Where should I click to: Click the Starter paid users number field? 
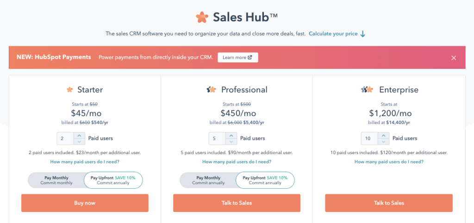coord(65,138)
